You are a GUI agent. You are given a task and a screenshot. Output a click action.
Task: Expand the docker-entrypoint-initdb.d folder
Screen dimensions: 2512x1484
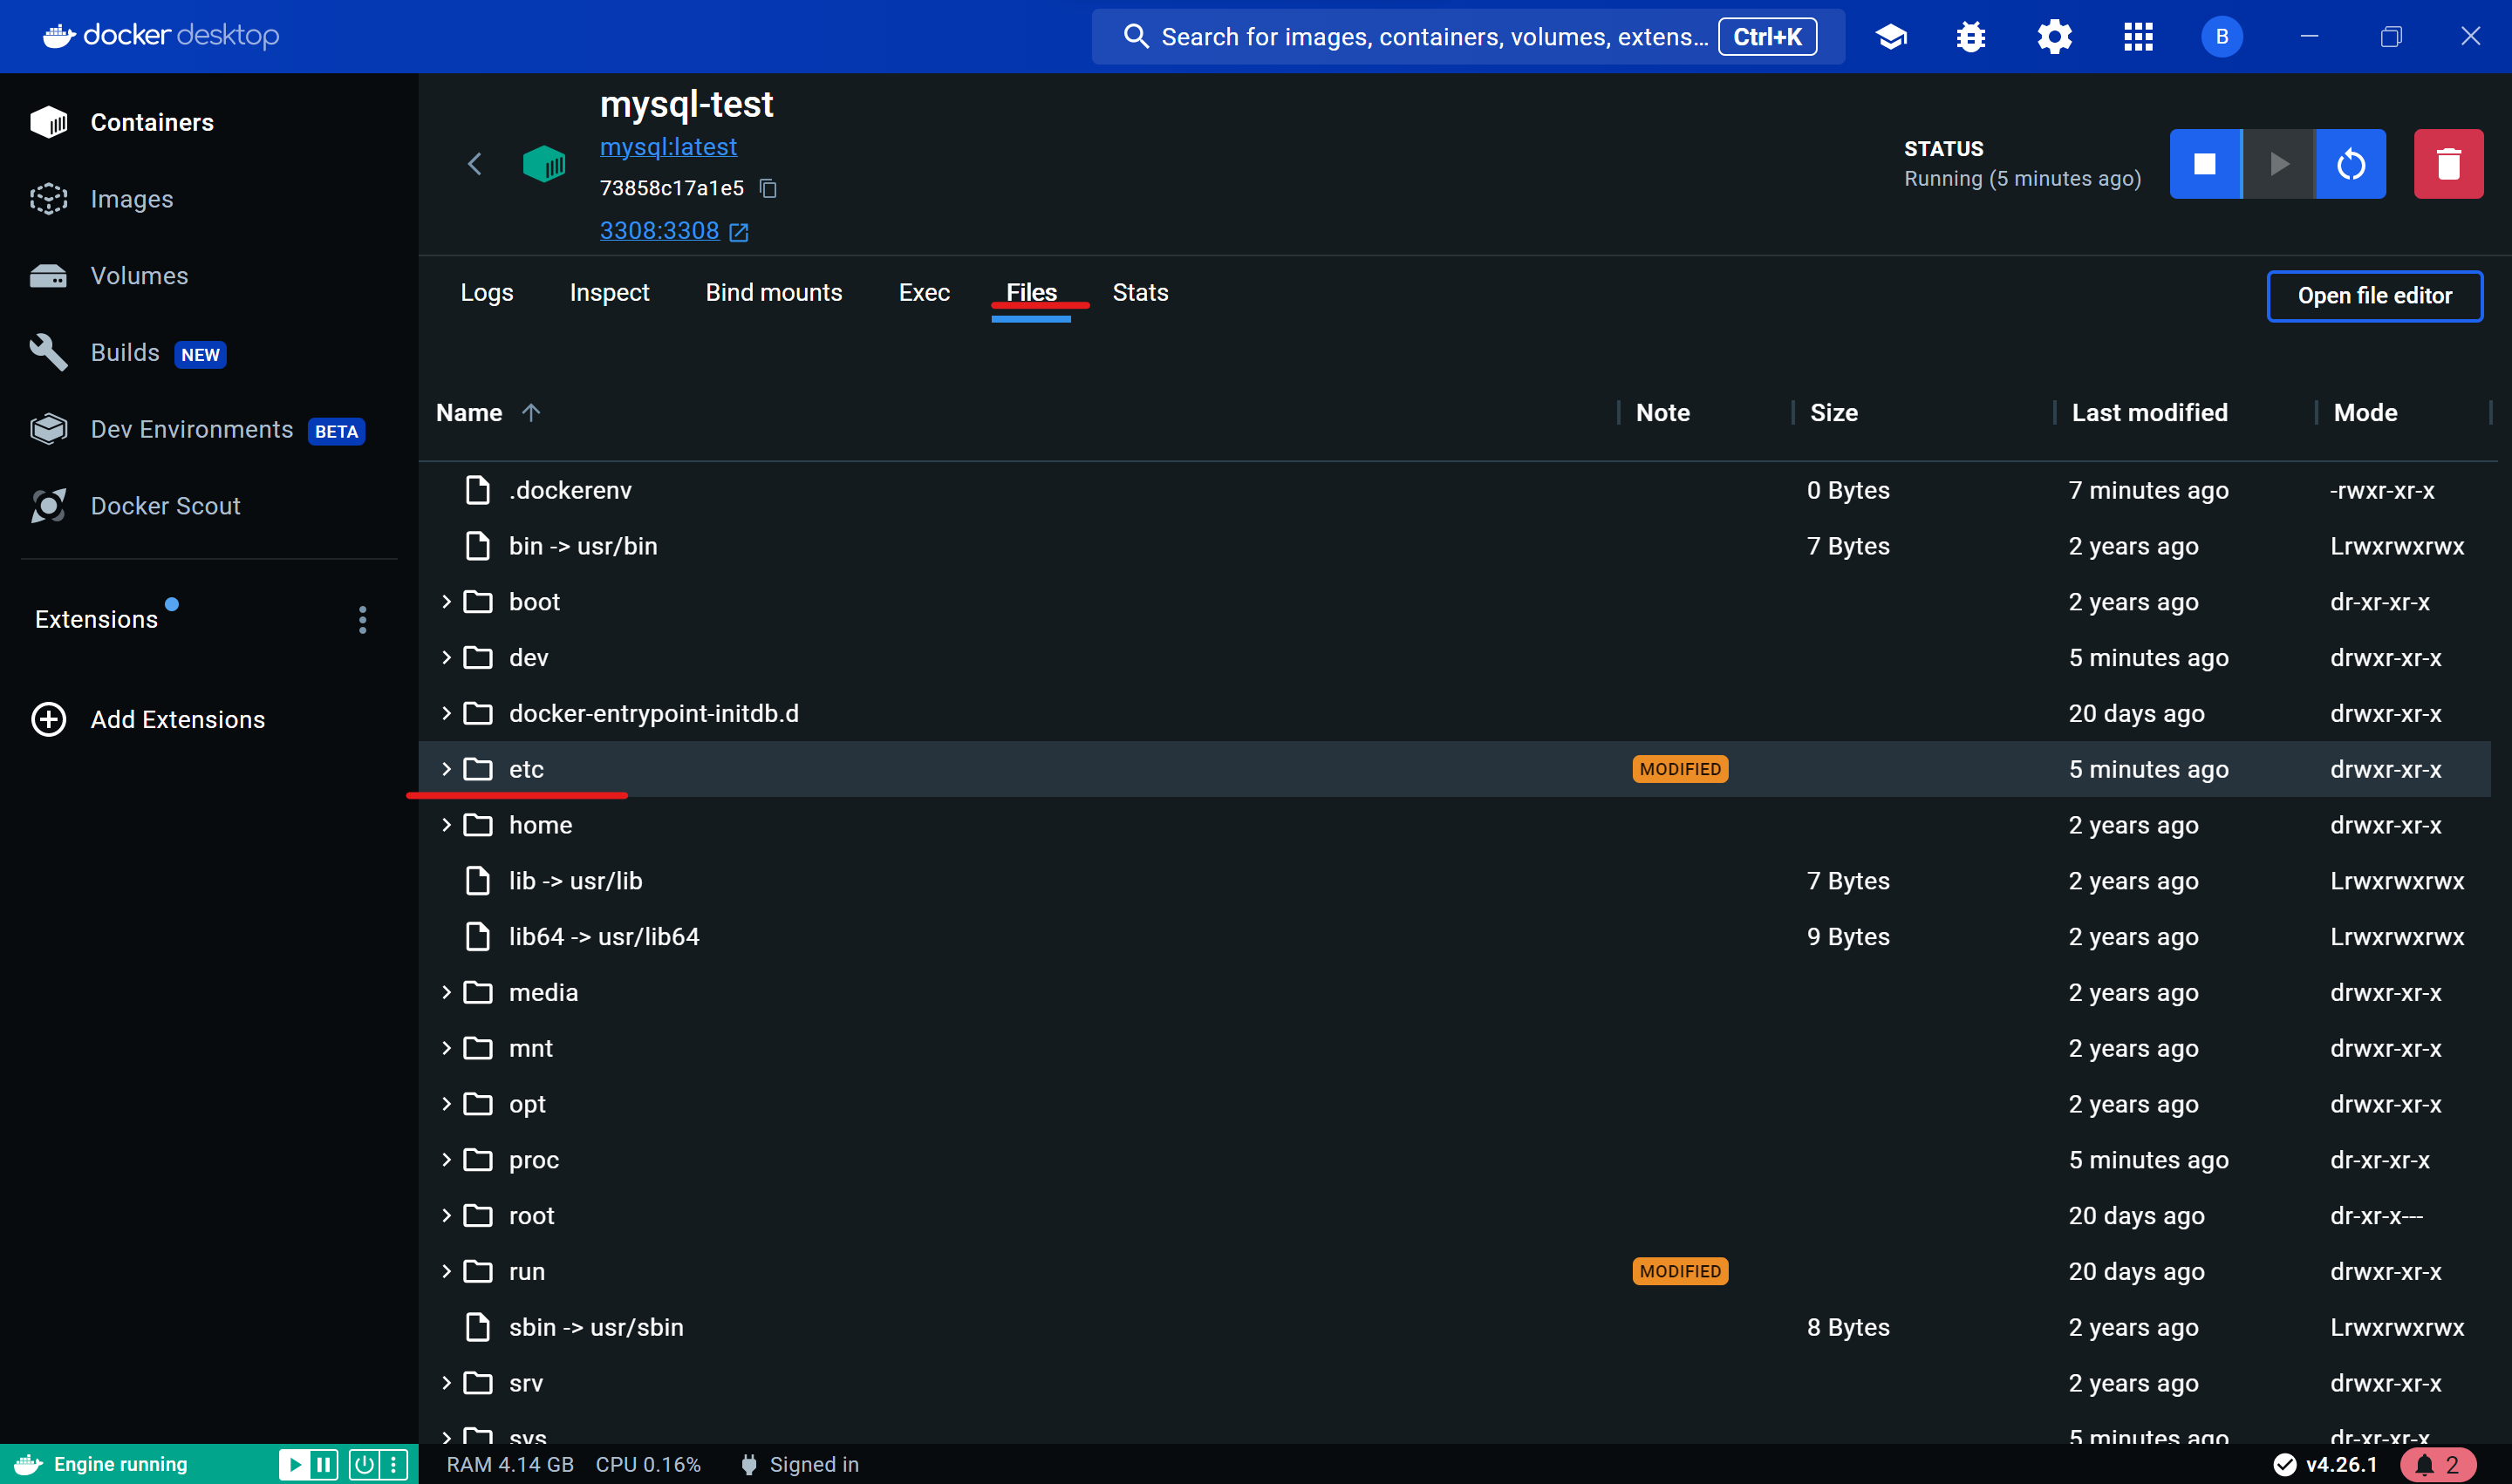[447, 713]
